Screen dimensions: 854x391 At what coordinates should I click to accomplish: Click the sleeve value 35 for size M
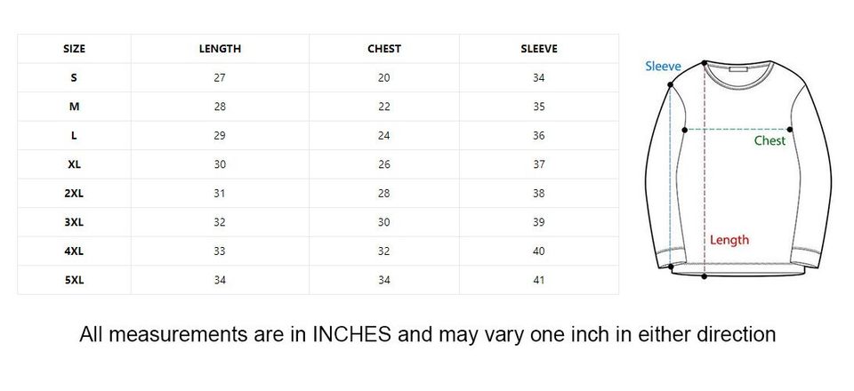pos(539,107)
